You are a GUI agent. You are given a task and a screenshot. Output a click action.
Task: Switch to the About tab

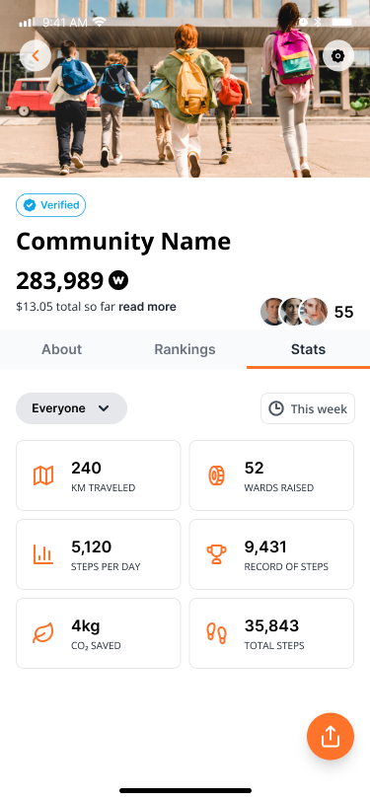[x=62, y=349]
